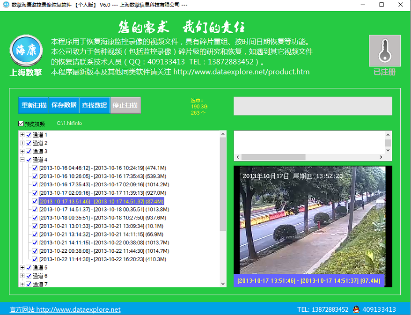Uncheck the 通道 3 checkbox
The height and width of the screenshot is (315, 411).
tap(29, 152)
